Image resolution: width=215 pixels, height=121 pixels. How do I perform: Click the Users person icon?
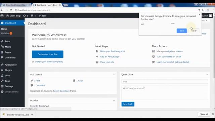2,75
